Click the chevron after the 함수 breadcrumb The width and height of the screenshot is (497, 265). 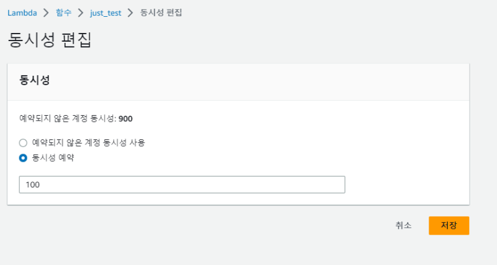[x=80, y=12]
